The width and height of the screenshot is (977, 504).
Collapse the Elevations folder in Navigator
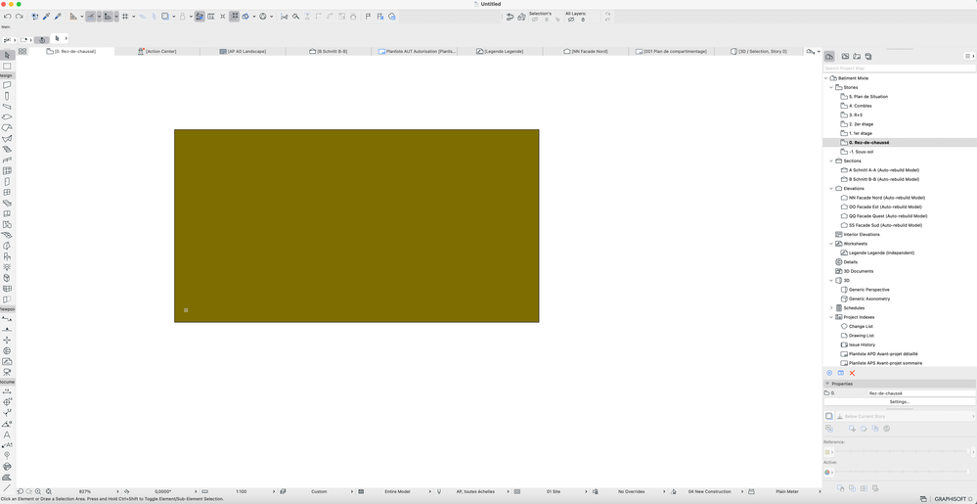click(831, 188)
